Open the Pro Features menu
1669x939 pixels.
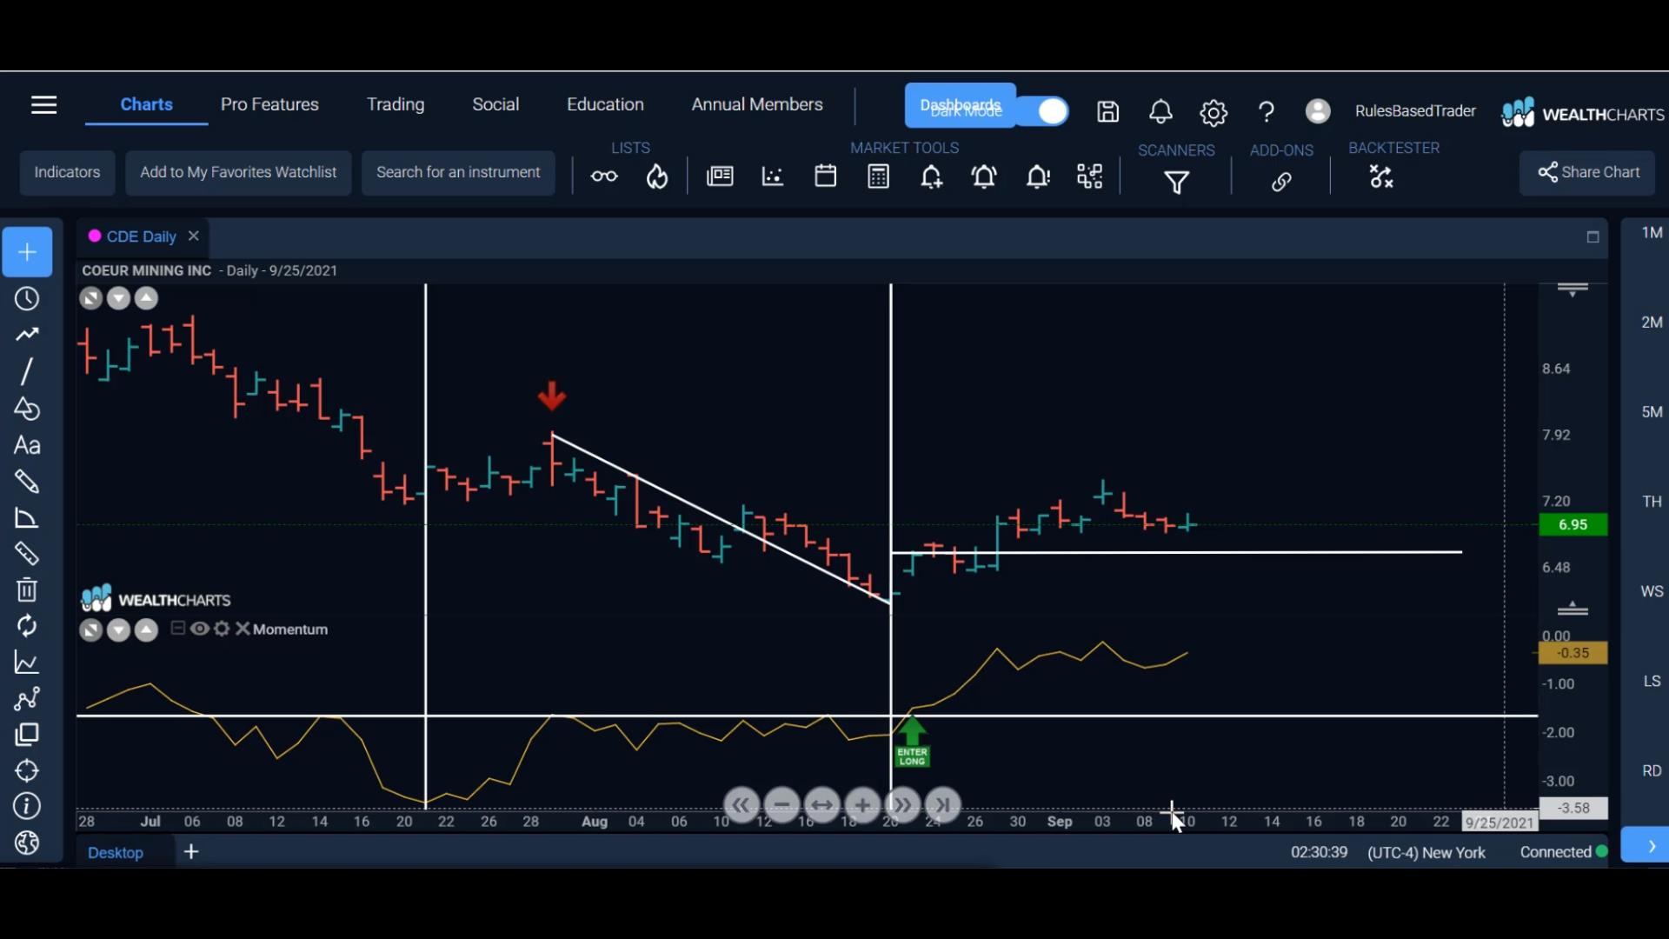click(269, 104)
